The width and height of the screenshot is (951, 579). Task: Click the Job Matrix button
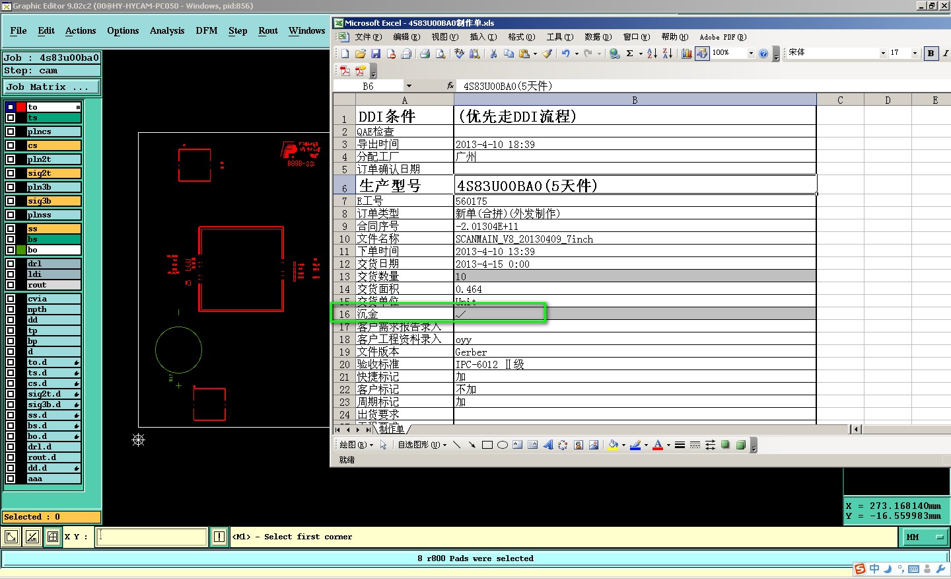click(52, 87)
